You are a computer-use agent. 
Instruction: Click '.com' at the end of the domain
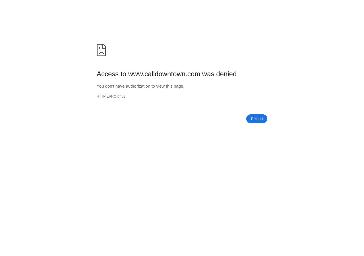coord(193,74)
